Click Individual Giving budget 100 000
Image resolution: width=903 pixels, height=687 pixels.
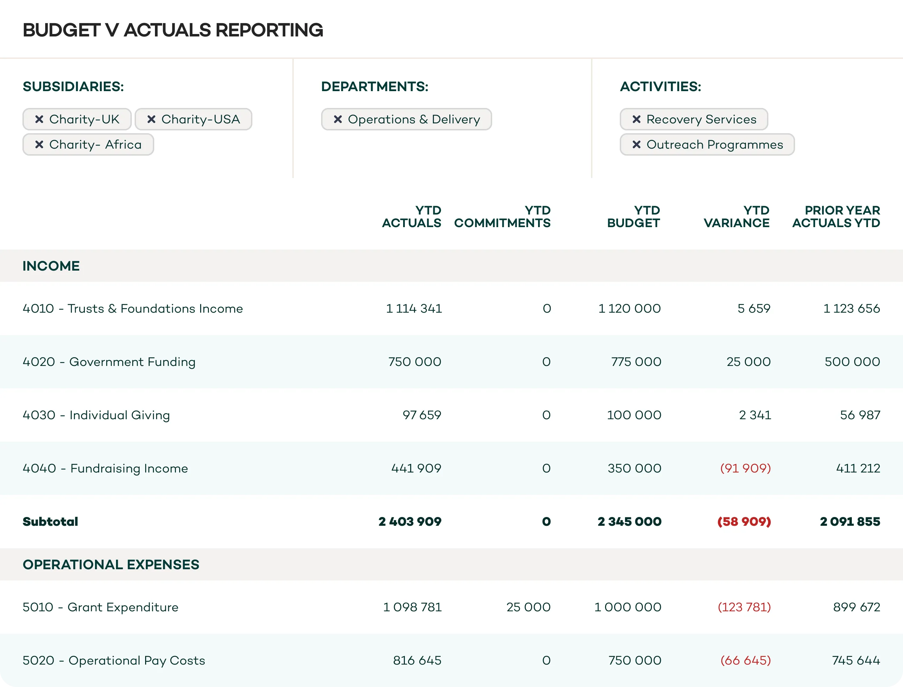[634, 415]
